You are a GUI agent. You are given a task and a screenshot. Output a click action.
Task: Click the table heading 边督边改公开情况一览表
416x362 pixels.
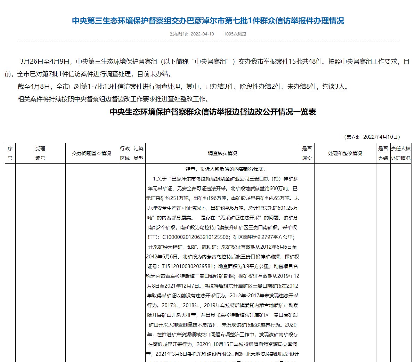click(x=213, y=112)
